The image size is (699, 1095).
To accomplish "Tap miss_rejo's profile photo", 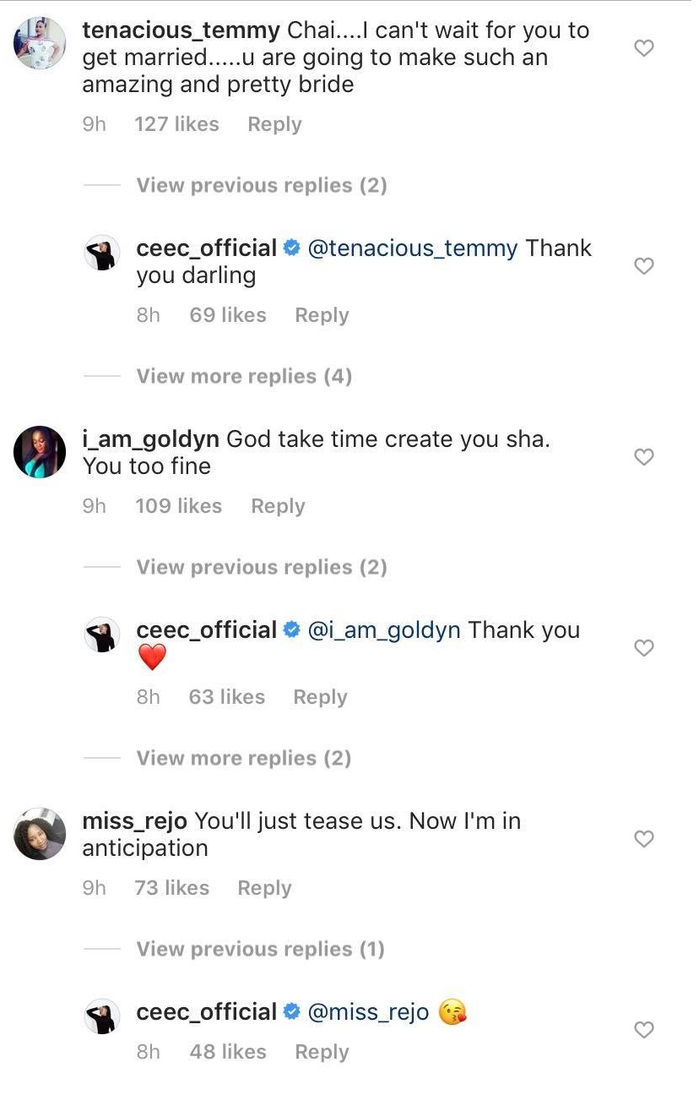I will click(x=40, y=834).
